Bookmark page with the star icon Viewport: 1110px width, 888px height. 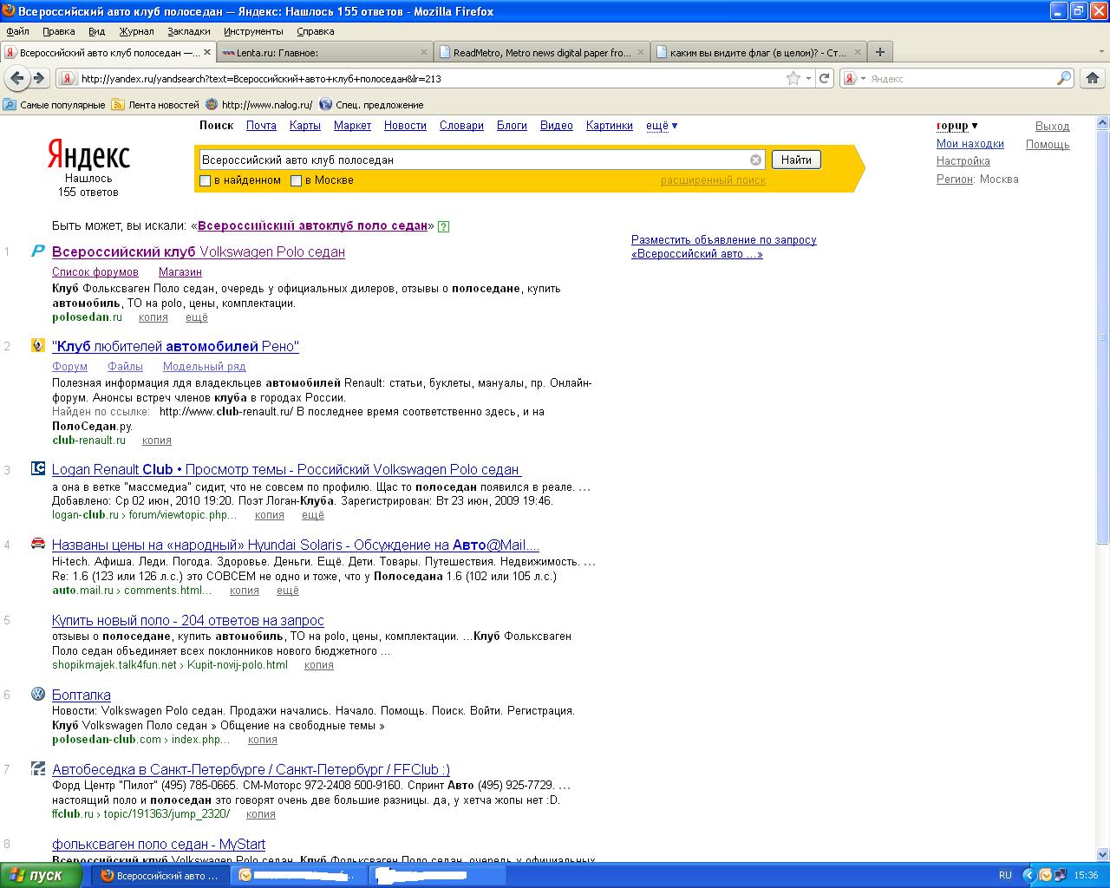coord(793,78)
